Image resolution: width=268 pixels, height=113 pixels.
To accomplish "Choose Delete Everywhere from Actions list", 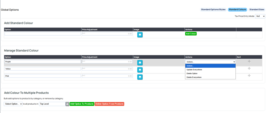I will point(194,77).
